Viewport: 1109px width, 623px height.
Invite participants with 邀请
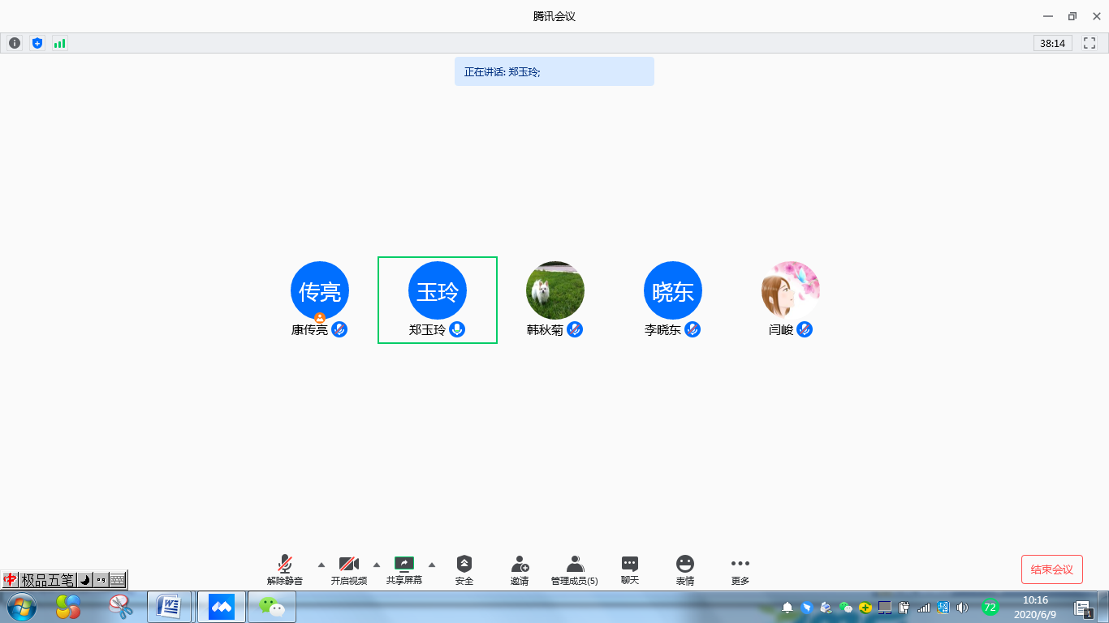(520, 570)
